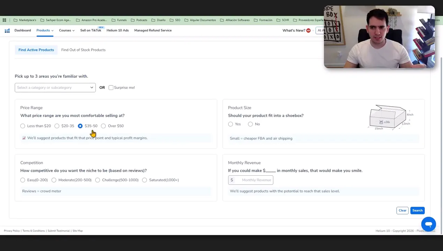Open the category or subcategory dropdown
443x251 pixels.
[x=55, y=88]
